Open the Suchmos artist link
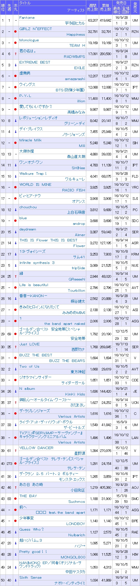Viewport: 140px width, 586px height. point(77,501)
